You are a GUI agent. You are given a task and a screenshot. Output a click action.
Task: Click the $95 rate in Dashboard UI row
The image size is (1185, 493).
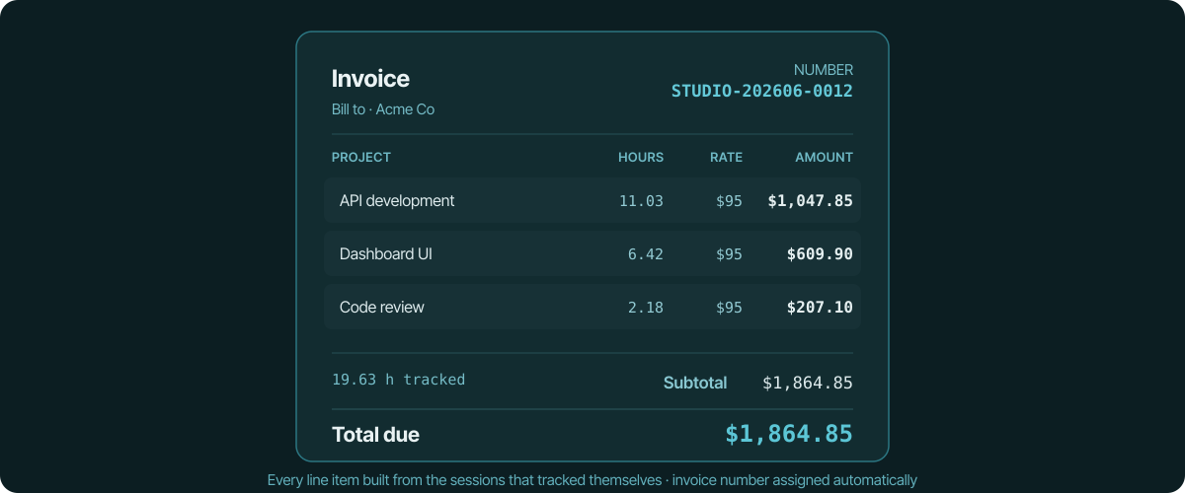pyautogui.click(x=729, y=254)
